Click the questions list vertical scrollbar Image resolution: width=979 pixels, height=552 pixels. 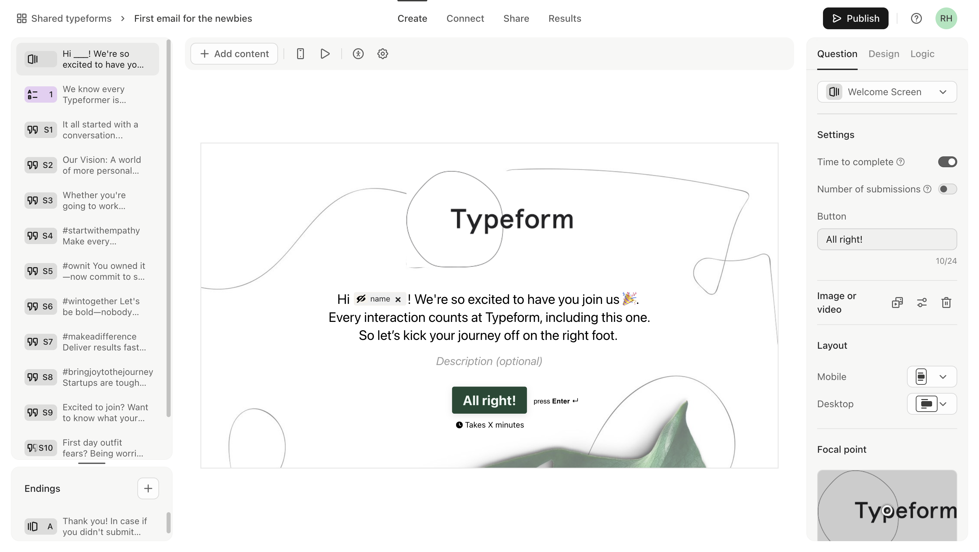tap(168, 228)
